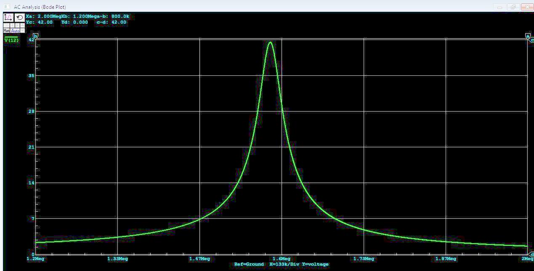This screenshot has height=271, width=534.
Task: Click the X=133k/Div scale text
Action: tap(284, 264)
